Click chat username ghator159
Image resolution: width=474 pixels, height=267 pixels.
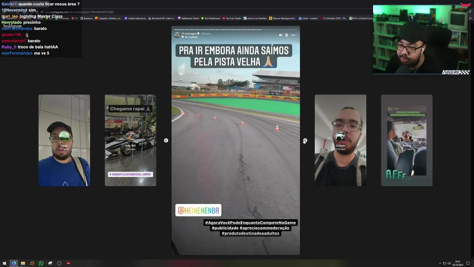[11, 35]
